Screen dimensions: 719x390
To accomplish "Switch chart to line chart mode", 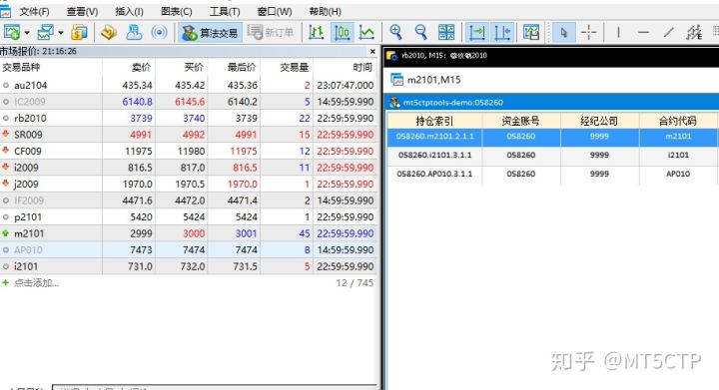I will pos(366,32).
